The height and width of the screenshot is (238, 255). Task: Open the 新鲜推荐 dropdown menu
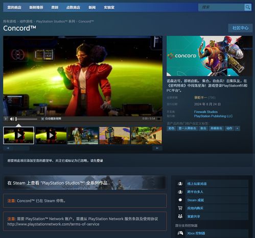tap(36, 8)
